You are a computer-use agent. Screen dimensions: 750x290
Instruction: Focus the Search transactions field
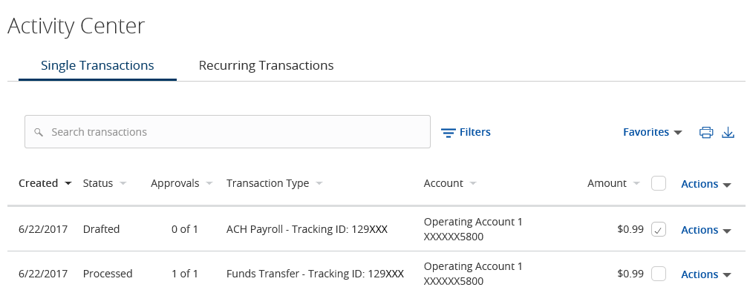[228, 132]
